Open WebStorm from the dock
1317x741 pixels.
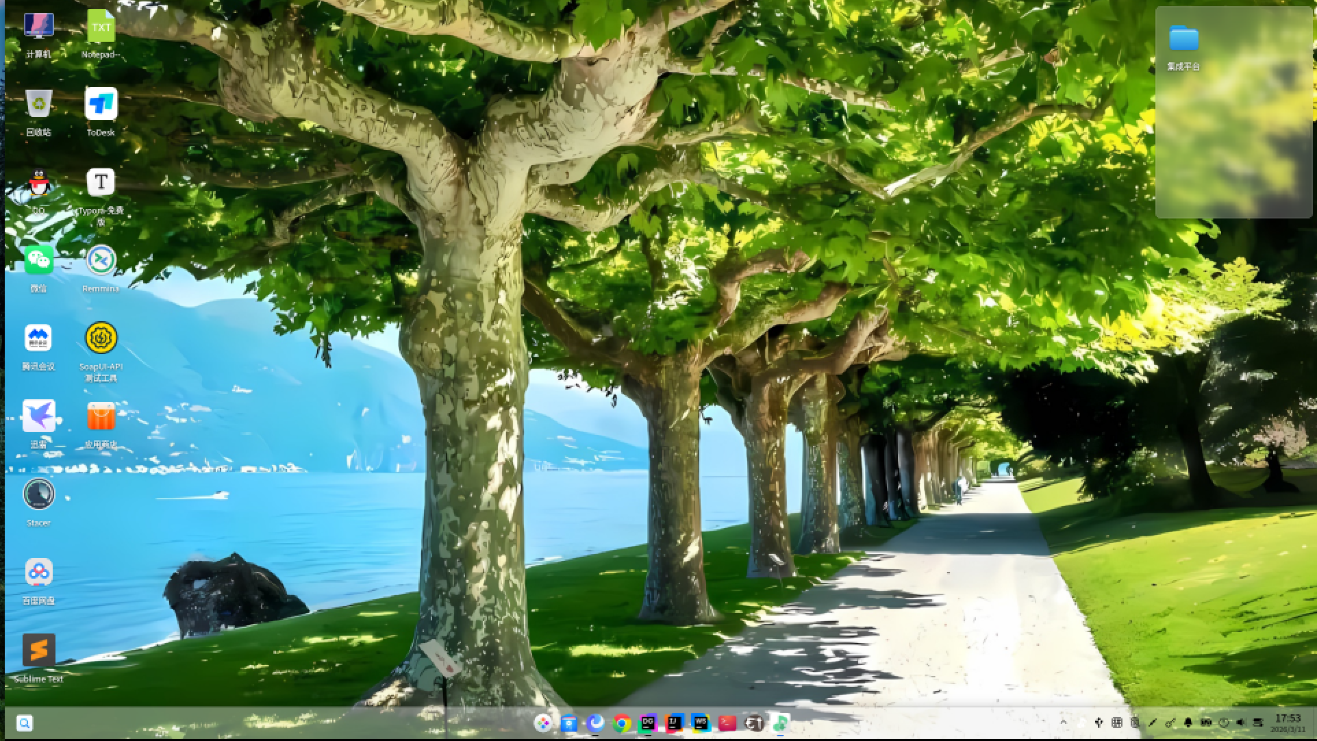tap(700, 723)
